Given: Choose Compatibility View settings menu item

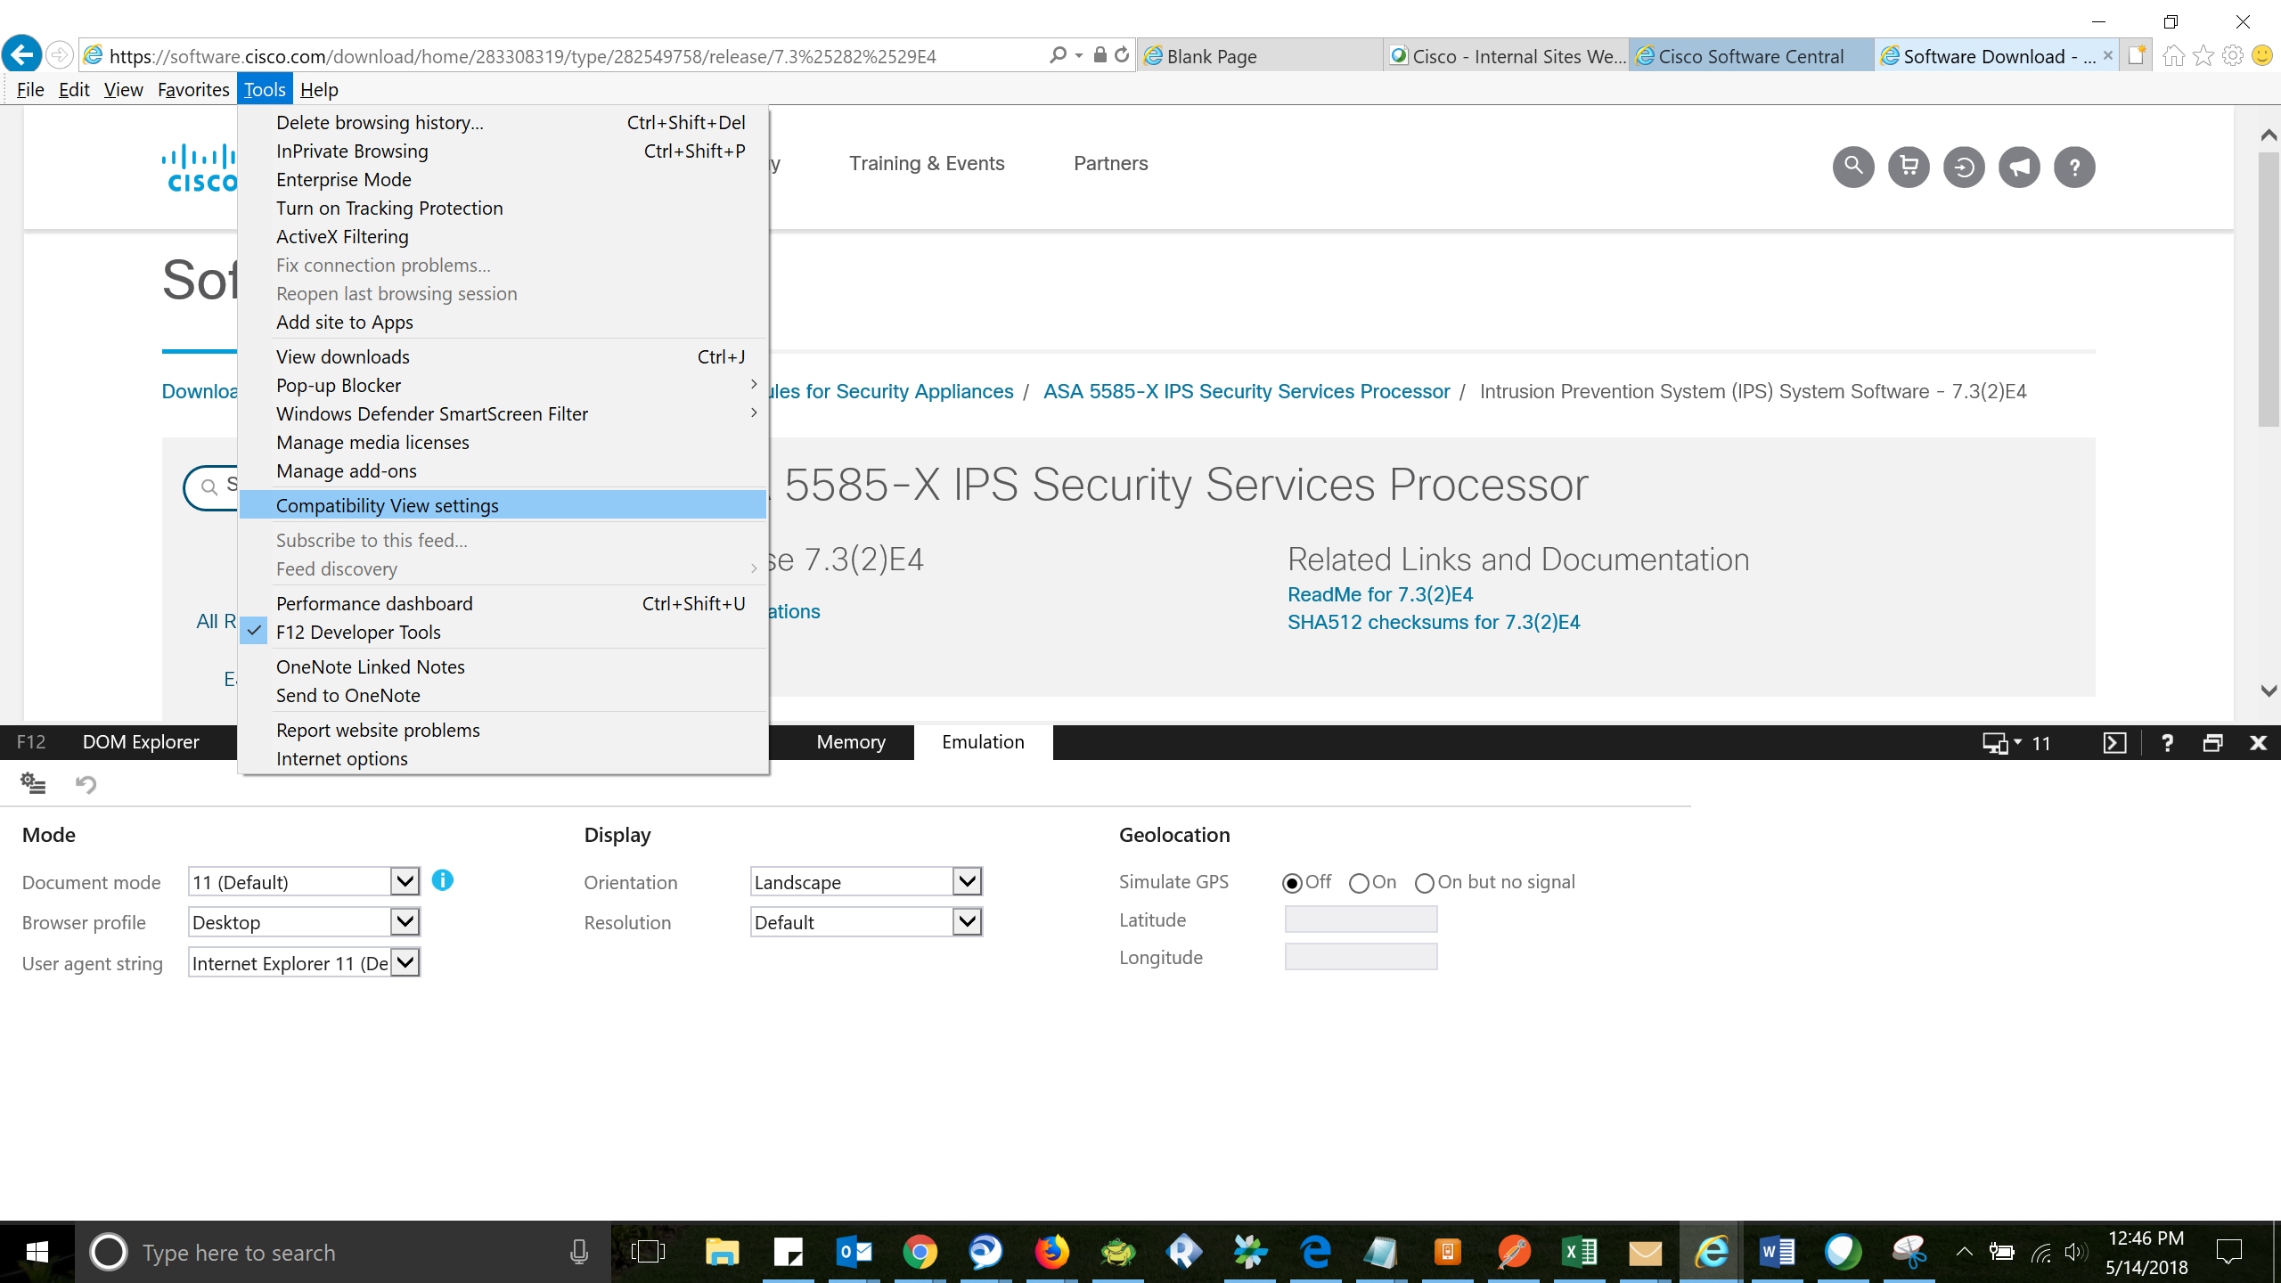Looking at the screenshot, I should (503, 505).
